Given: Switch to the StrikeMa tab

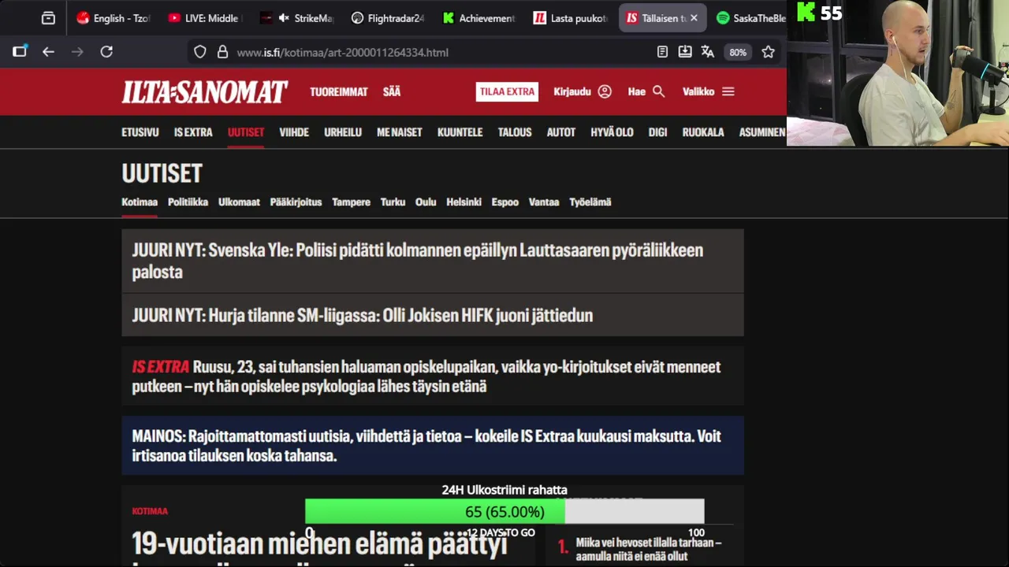Looking at the screenshot, I should [x=296, y=18].
